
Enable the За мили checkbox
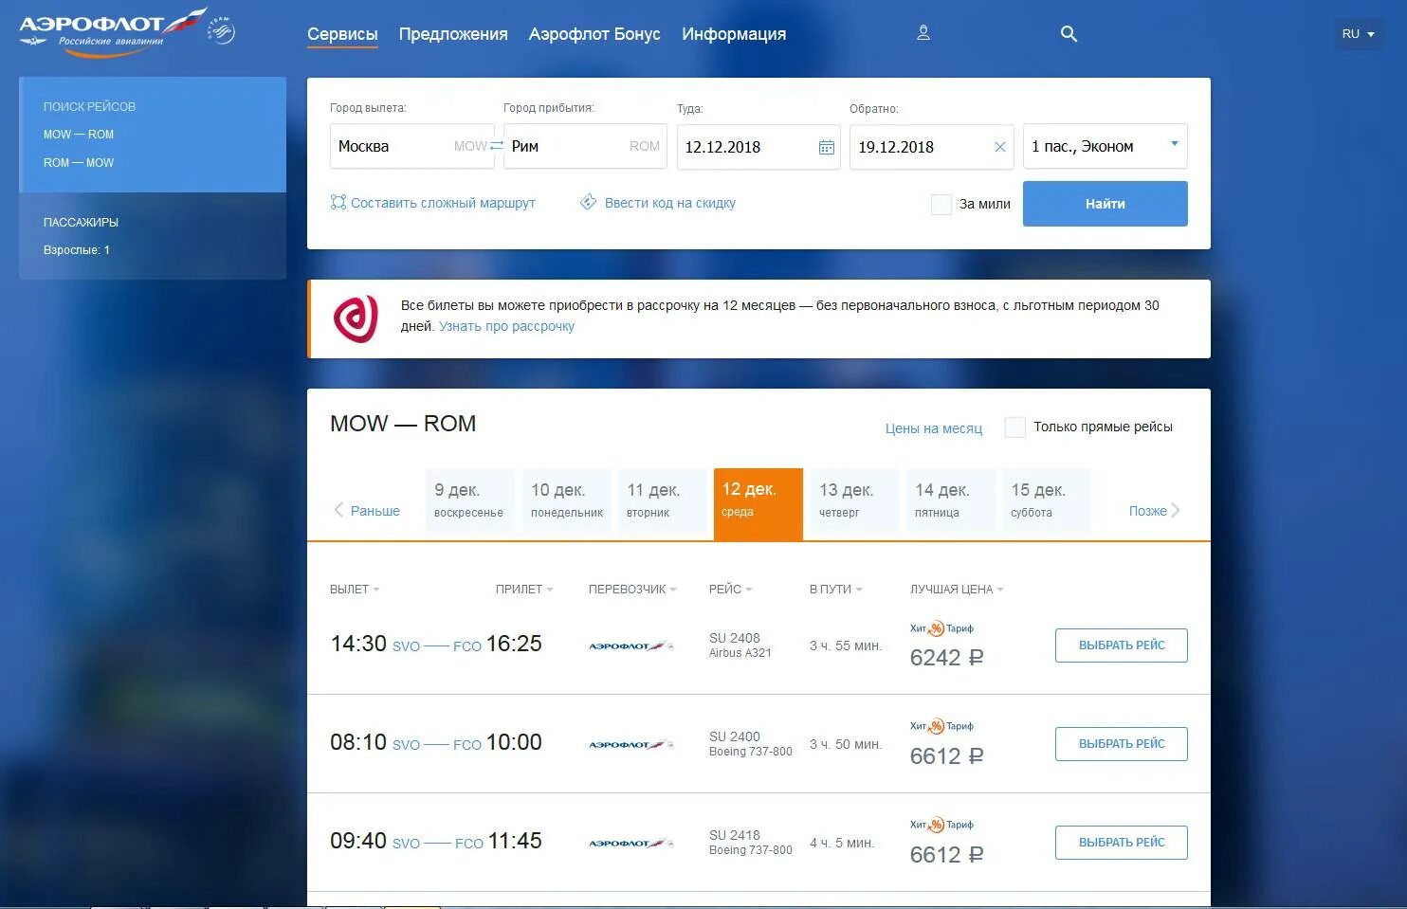[941, 204]
